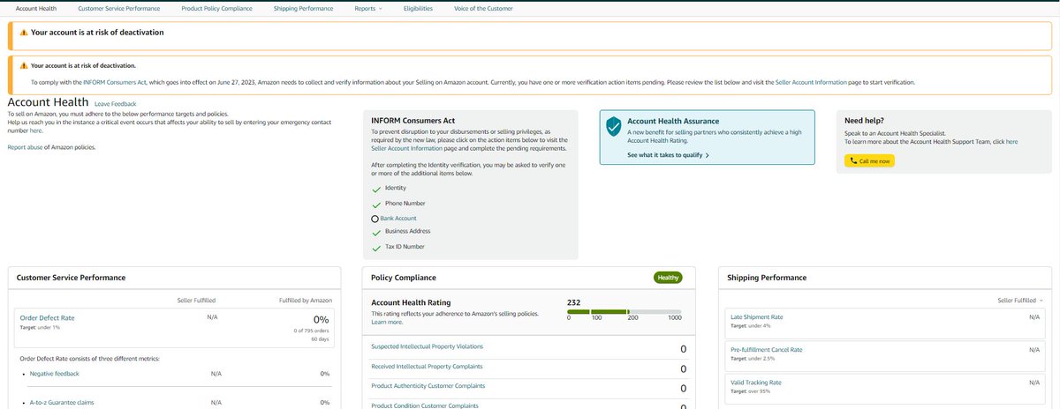Open the Negative feedback link
Image resolution: width=1060 pixels, height=409 pixels.
coord(54,374)
